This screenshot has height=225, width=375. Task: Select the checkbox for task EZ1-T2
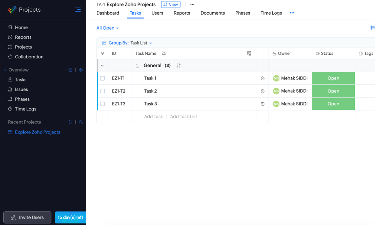pyautogui.click(x=102, y=91)
